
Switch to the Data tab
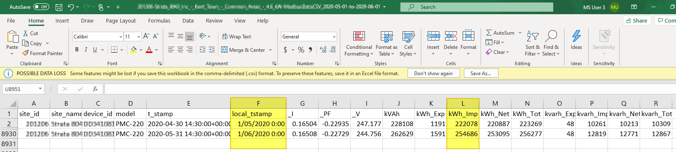click(188, 20)
